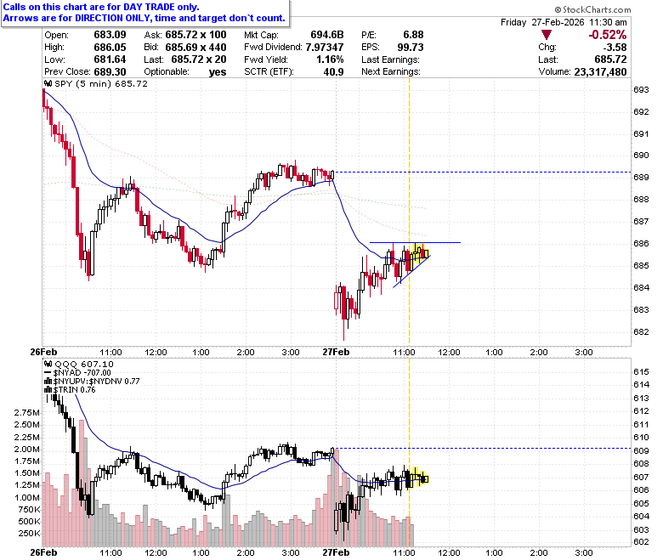
Task: Click the blue dashed previous-close line at 689
Action: [483, 172]
